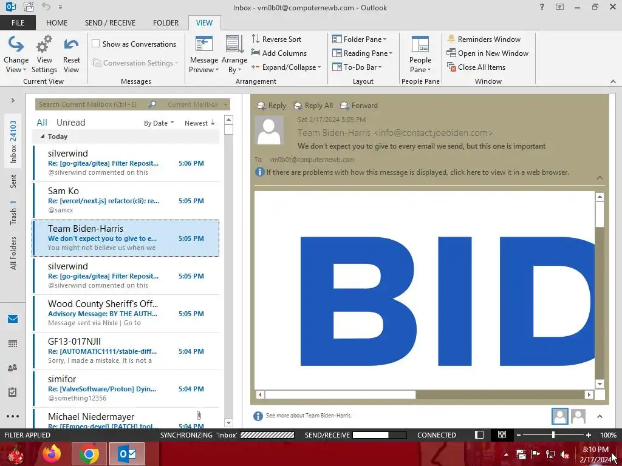
Task: Click view in web browser info bar
Action: (417, 172)
